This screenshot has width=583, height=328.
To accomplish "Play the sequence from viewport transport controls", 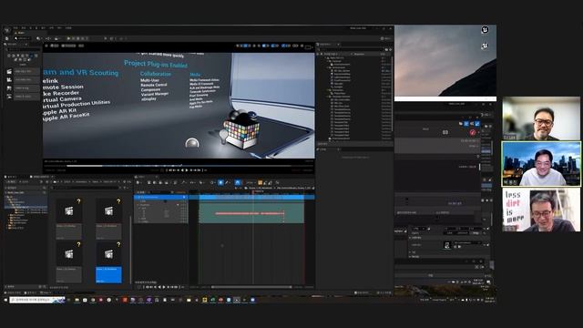I will click(187, 170).
